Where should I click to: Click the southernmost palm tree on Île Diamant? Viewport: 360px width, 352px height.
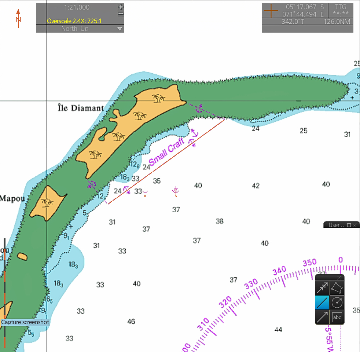tap(96, 155)
